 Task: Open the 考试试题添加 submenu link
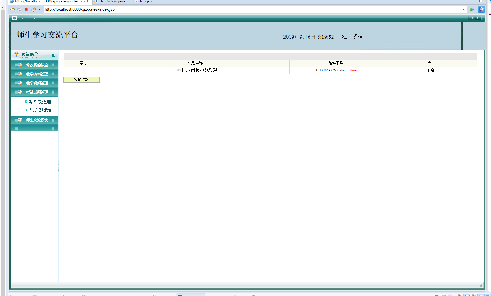point(40,110)
